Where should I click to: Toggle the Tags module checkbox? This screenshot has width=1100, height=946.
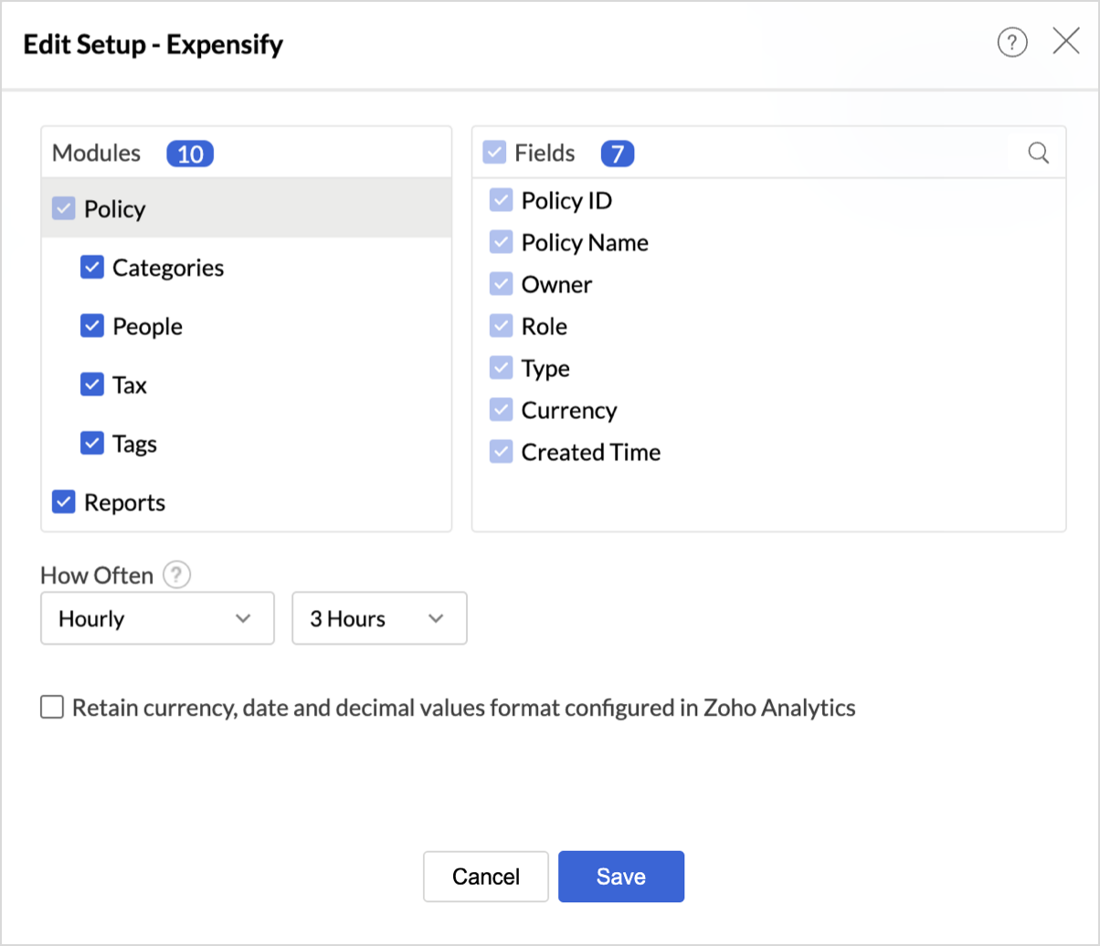pyautogui.click(x=92, y=443)
